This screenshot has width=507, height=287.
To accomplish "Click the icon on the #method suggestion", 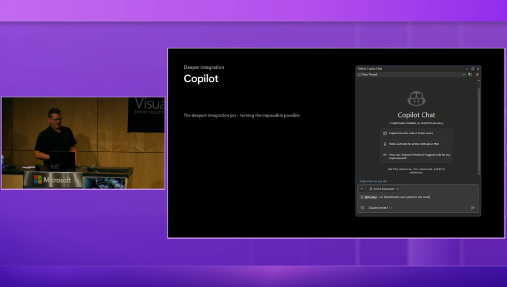I will tap(385, 155).
